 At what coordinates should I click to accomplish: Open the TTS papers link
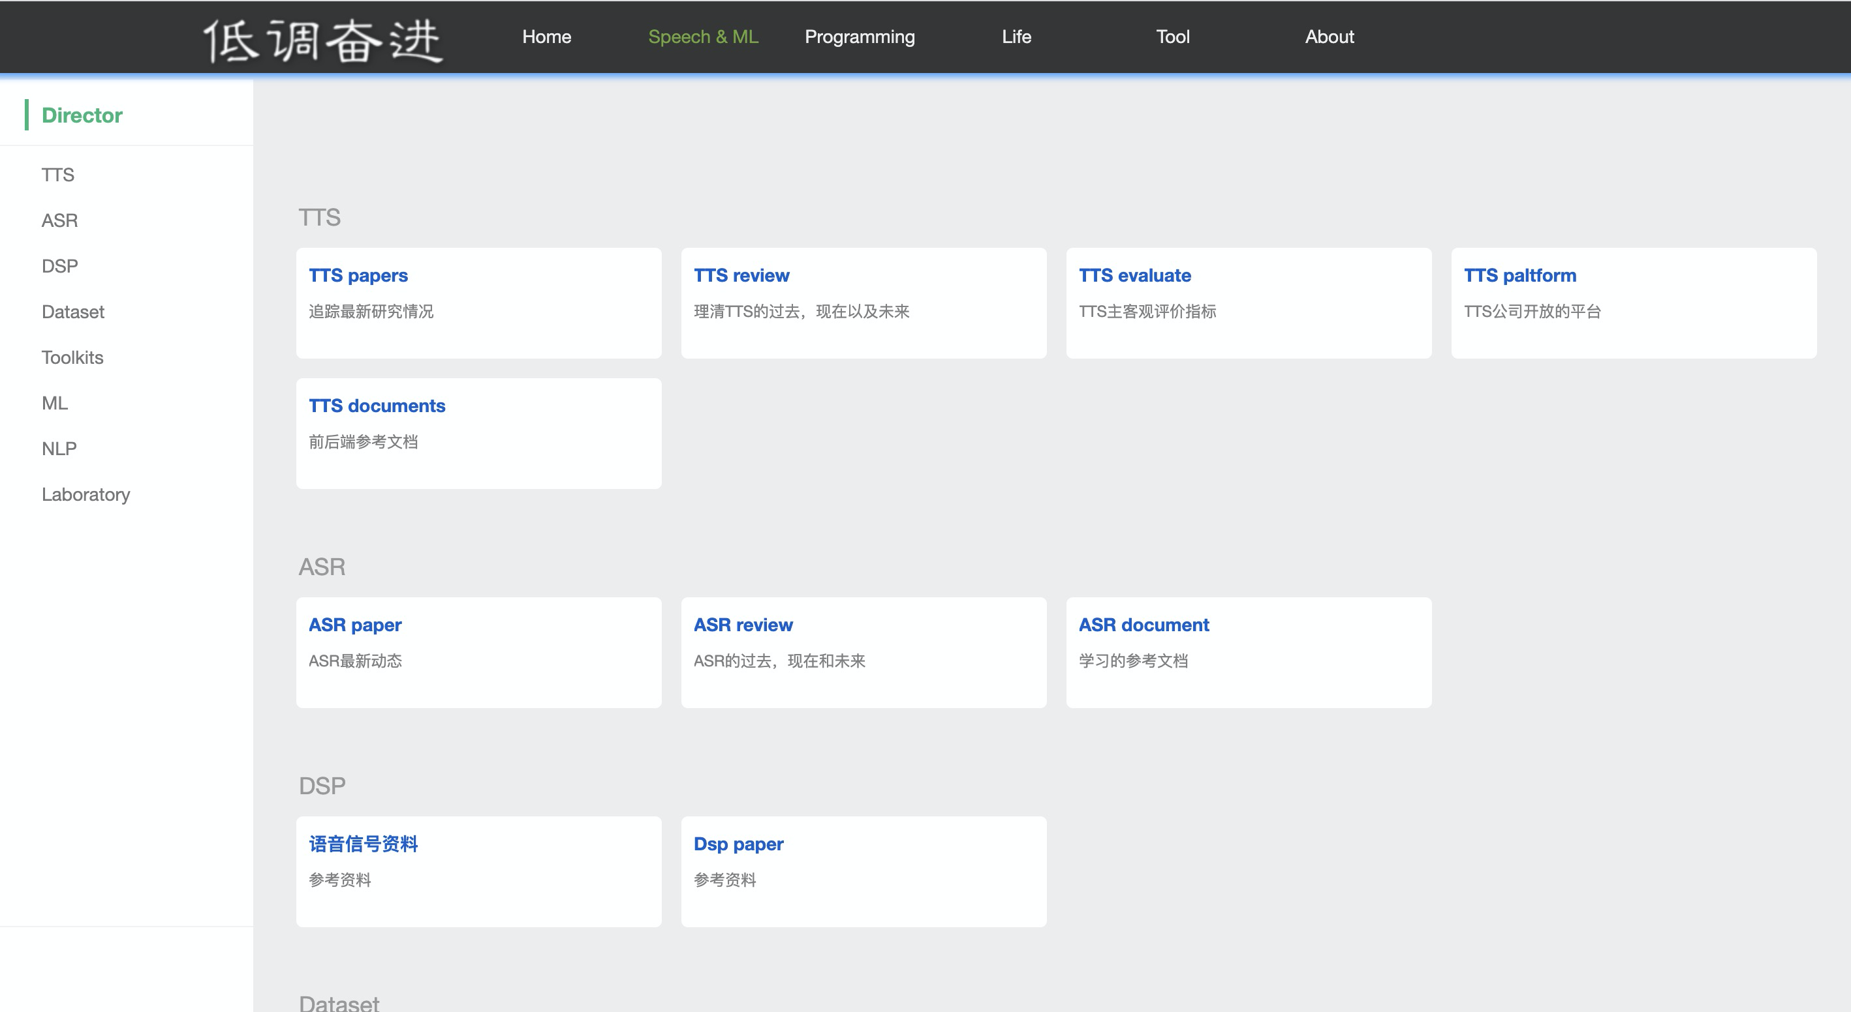(x=358, y=276)
